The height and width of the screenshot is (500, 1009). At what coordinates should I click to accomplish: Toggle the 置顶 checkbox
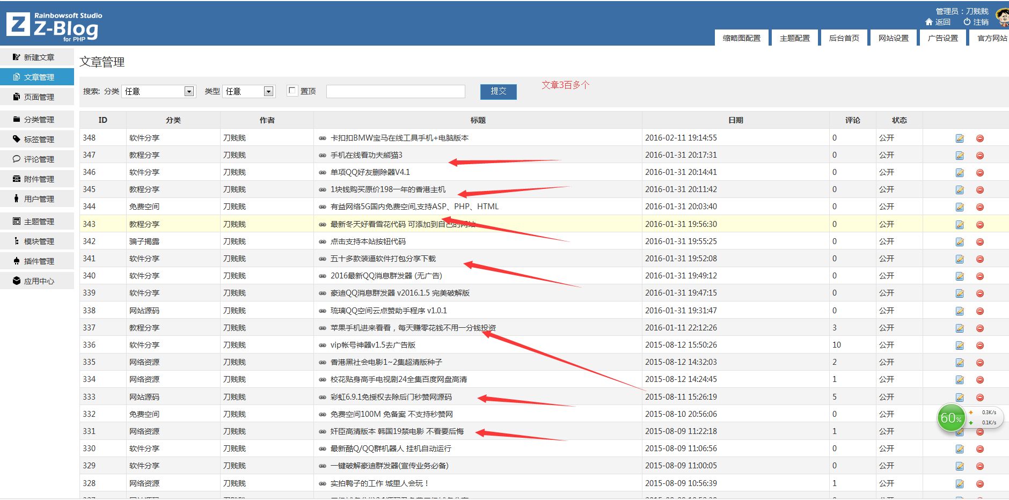292,91
